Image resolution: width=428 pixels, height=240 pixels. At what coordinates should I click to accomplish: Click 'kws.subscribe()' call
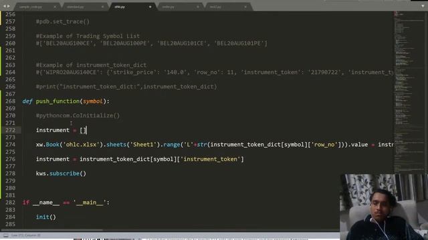coord(61,173)
